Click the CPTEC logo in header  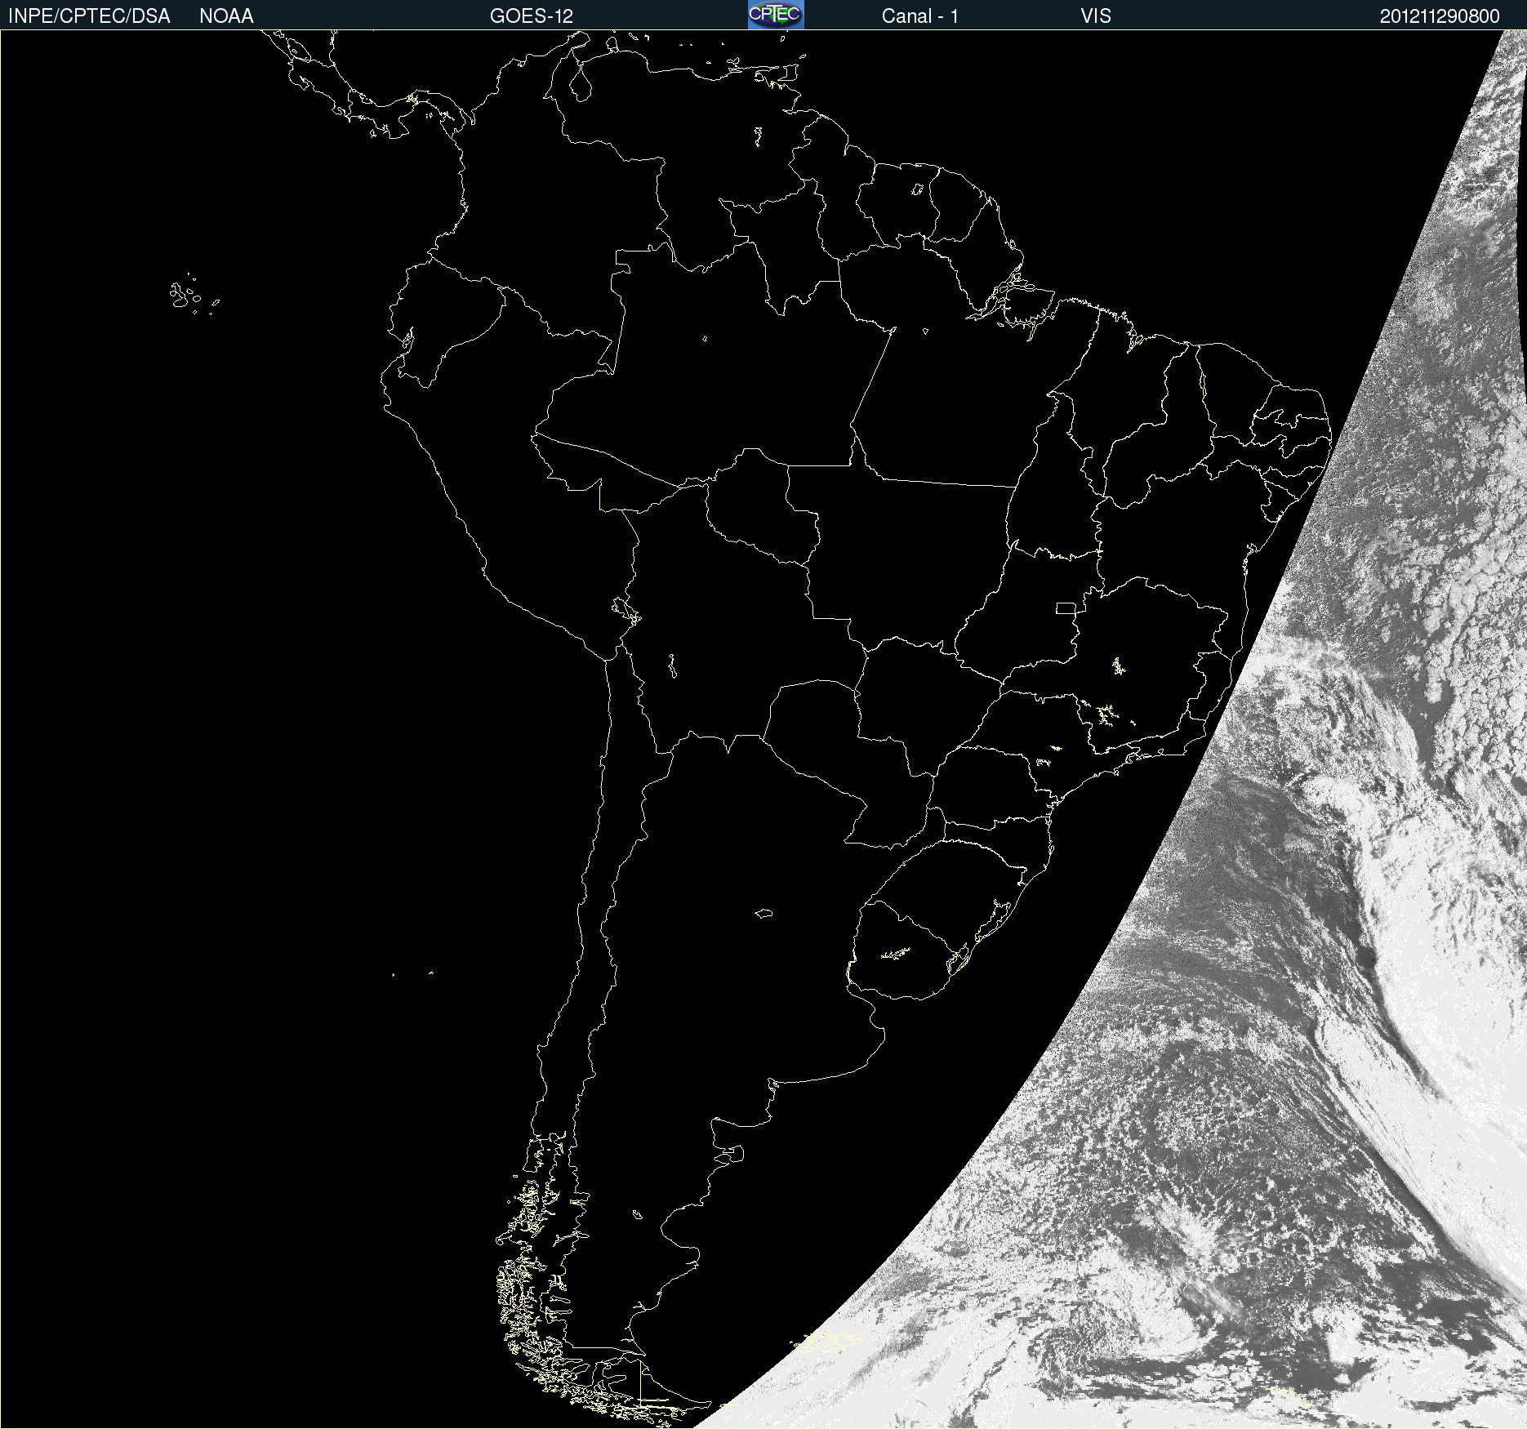[776, 15]
